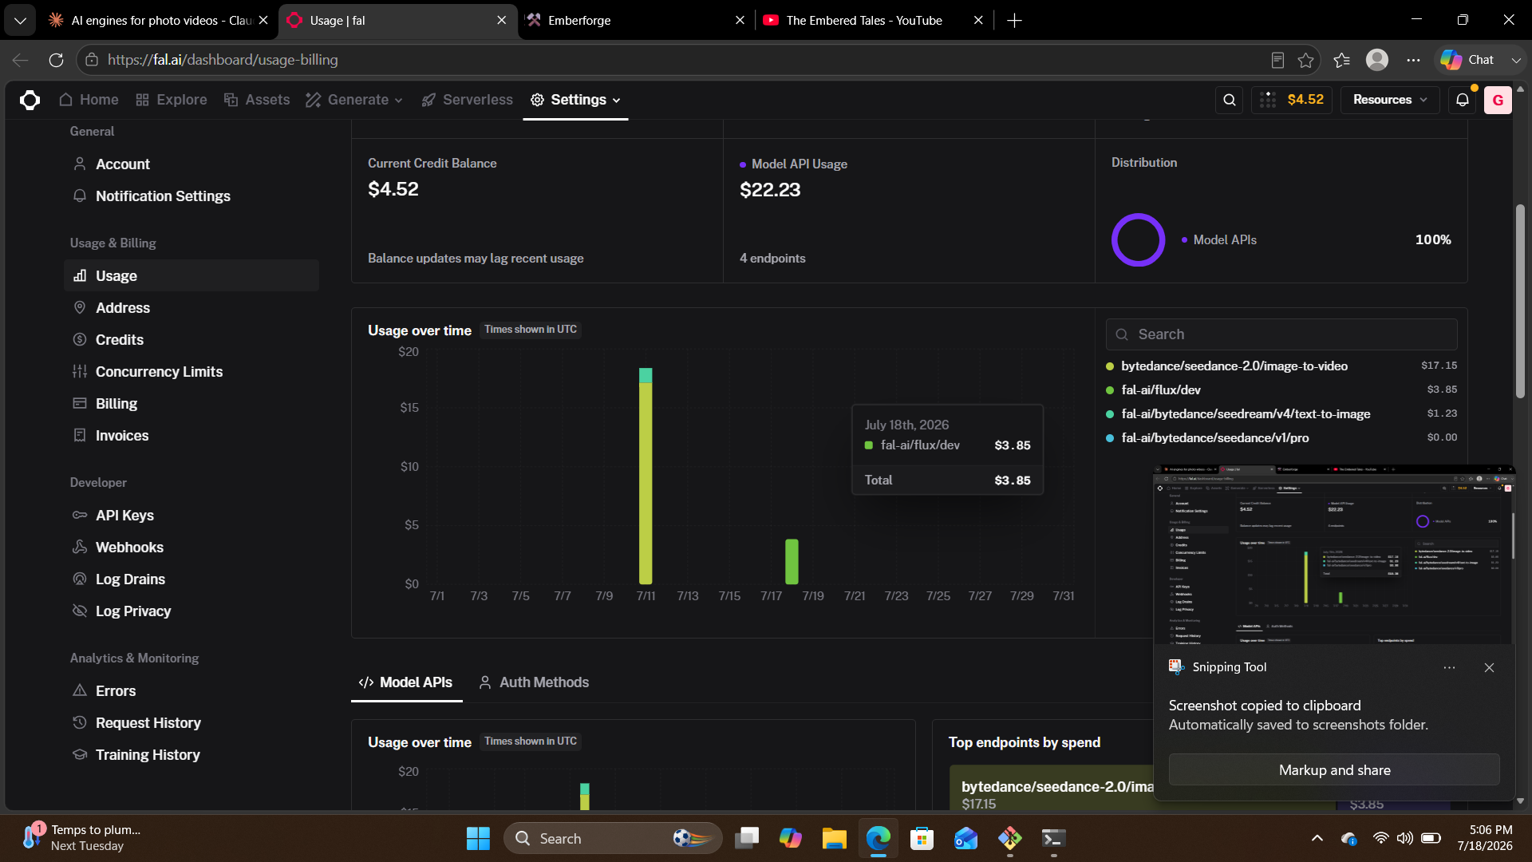The image size is (1532, 862).
Task: Open the Snipping Tool screenshot thumbnail
Action: coord(1333,555)
